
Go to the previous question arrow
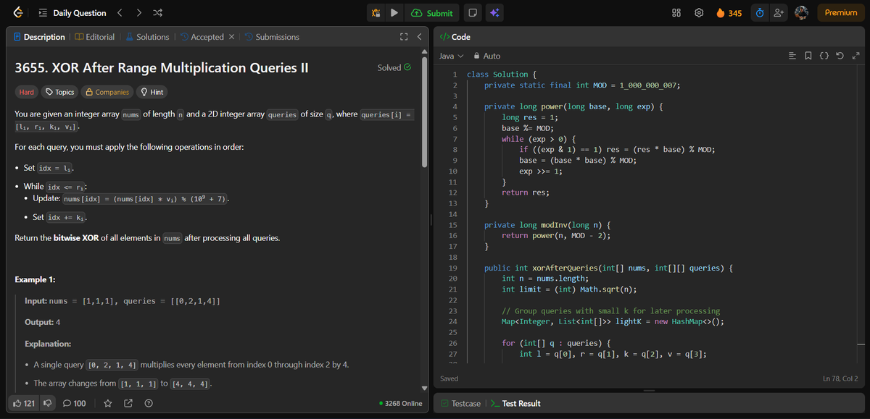(x=120, y=13)
